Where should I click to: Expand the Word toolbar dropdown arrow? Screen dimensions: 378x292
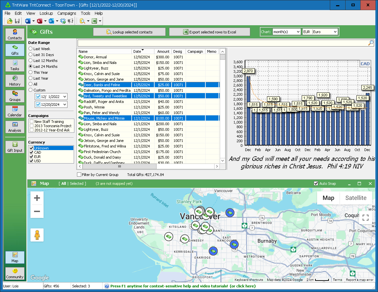(x=33, y=21)
